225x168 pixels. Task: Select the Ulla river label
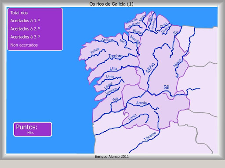click(x=113, y=69)
